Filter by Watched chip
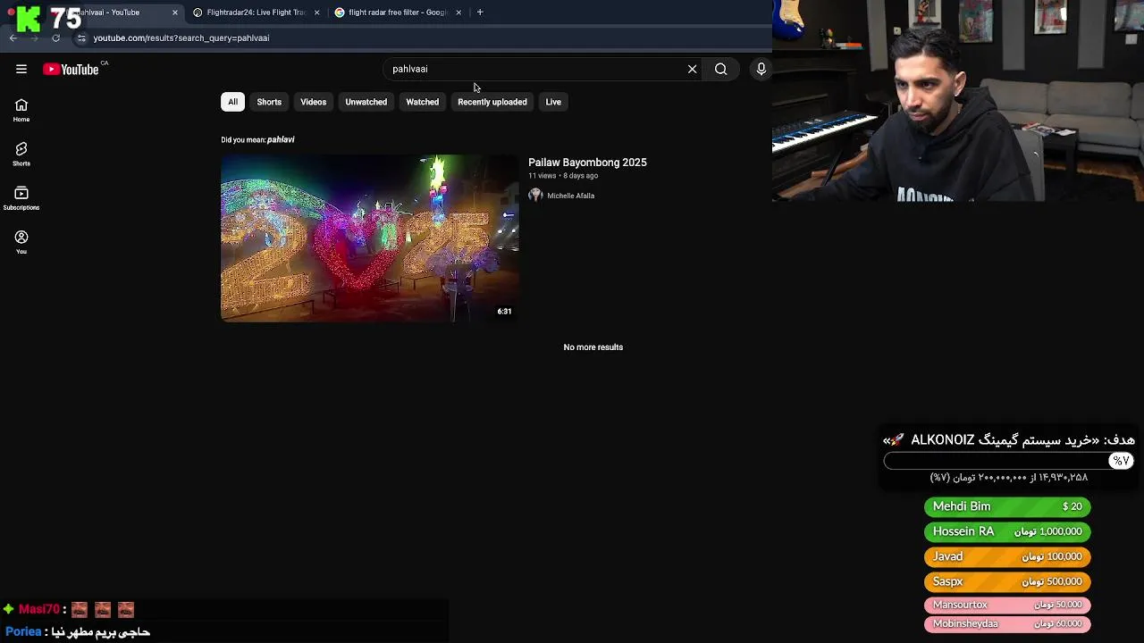The image size is (1144, 643). coord(422,102)
